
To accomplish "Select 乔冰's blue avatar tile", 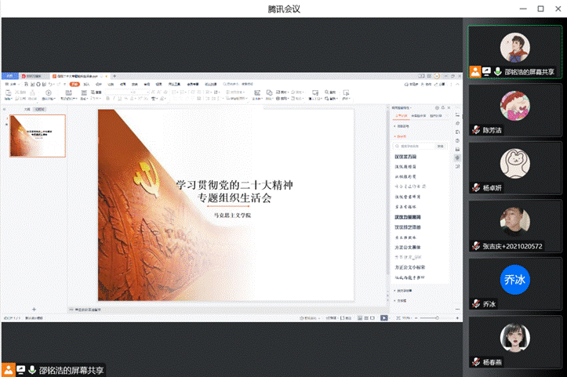I will pyautogui.click(x=514, y=279).
